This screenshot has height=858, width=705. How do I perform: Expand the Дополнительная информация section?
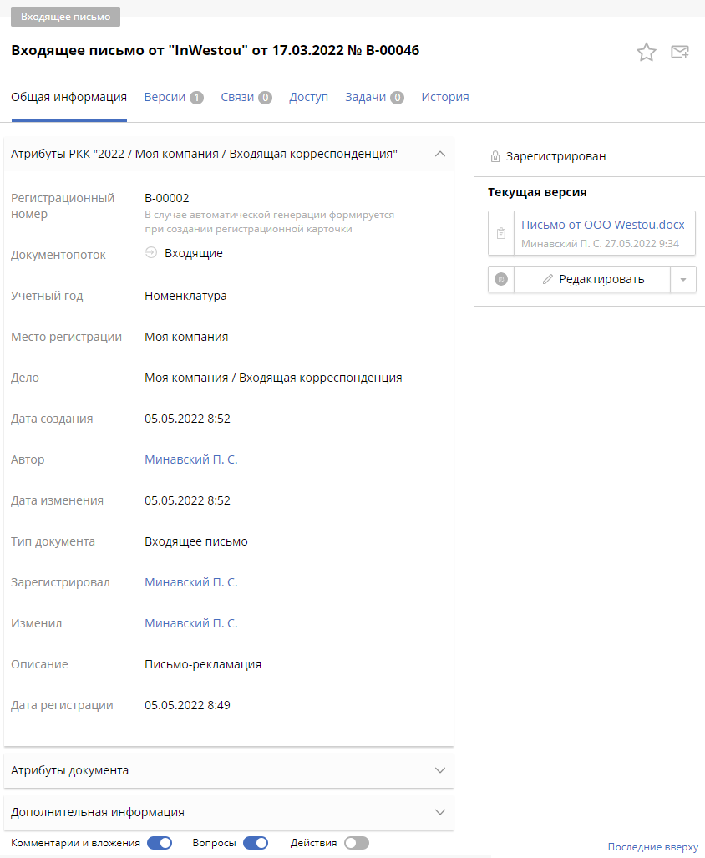pos(440,811)
